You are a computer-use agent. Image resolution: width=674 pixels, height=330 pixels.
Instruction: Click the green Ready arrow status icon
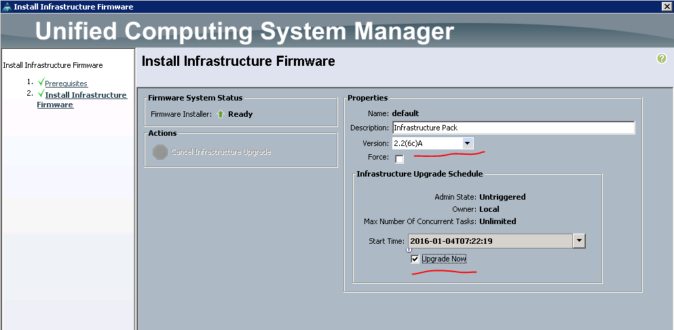pos(221,114)
